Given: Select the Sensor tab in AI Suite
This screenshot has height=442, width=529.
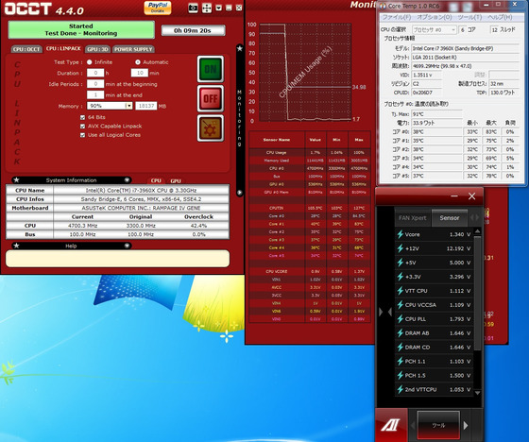Looking at the screenshot, I should pyautogui.click(x=450, y=218).
